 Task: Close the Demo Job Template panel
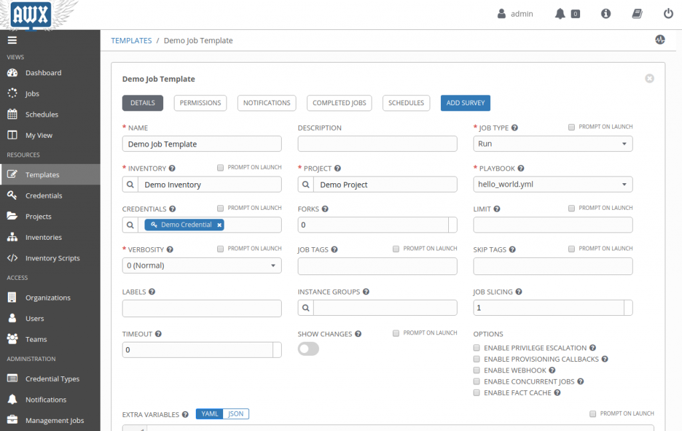click(649, 79)
